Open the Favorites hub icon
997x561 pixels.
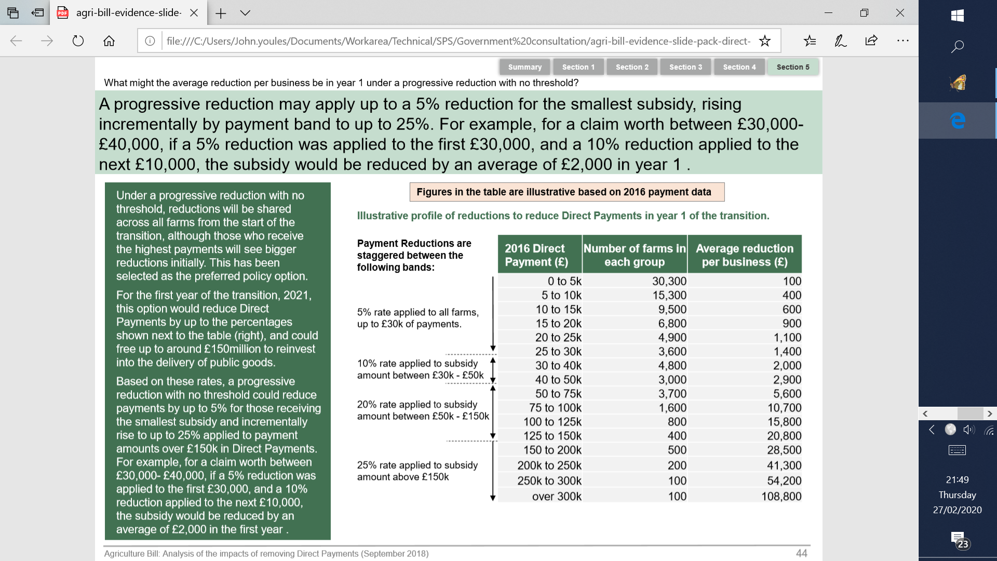(810, 41)
